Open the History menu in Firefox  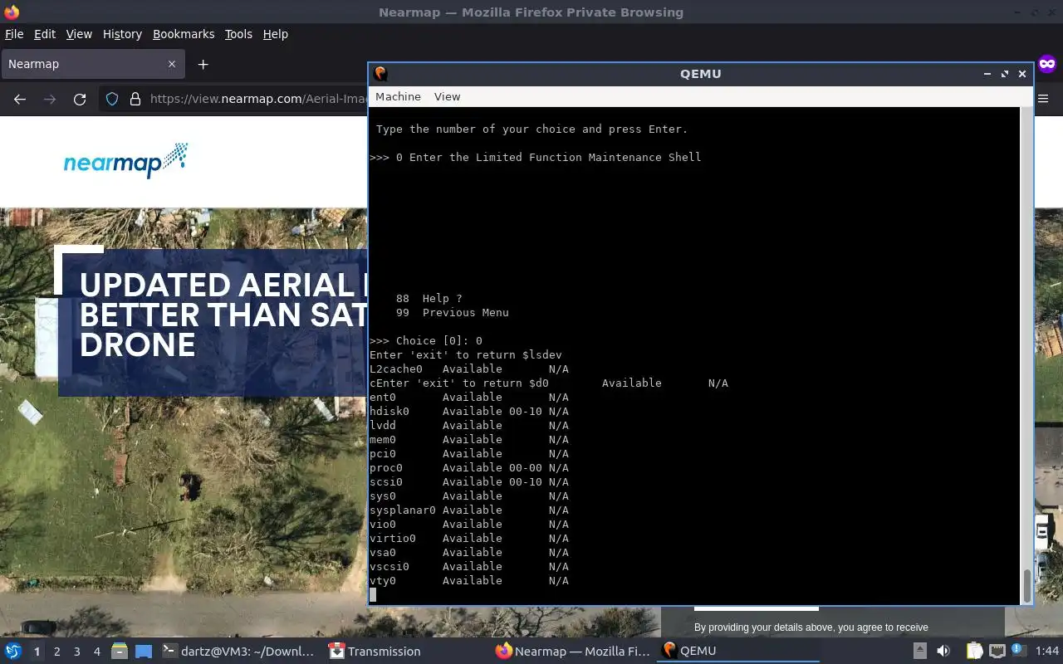(x=122, y=34)
